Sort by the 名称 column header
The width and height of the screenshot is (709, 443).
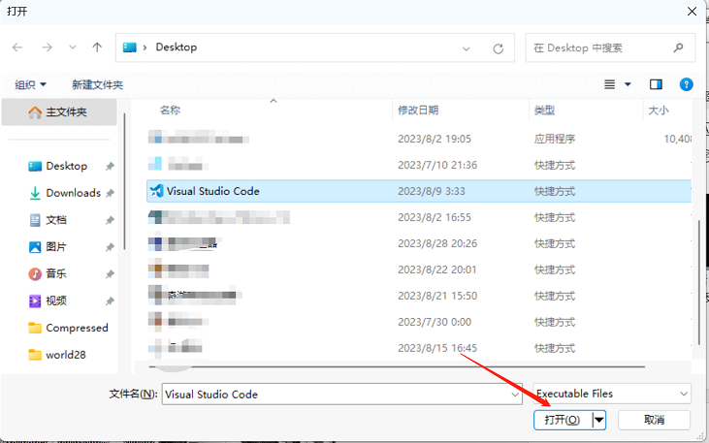[170, 110]
